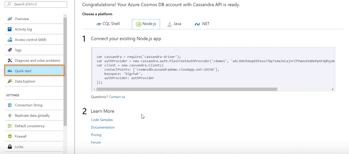Switch to the CQL Shell platform tab

pos(108,24)
